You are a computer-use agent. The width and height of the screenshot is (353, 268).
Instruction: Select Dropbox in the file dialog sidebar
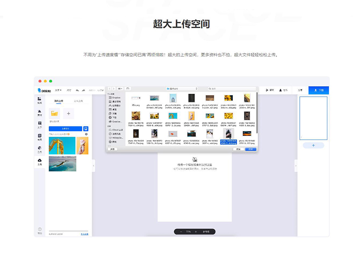click(x=115, y=97)
